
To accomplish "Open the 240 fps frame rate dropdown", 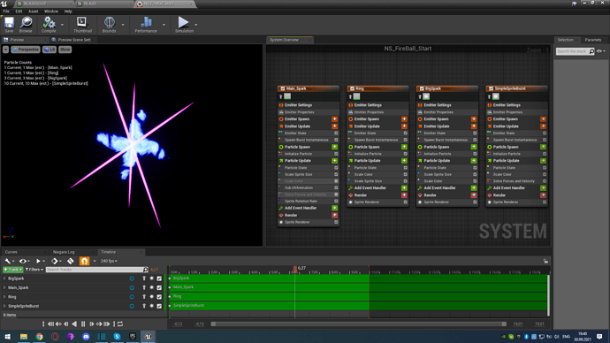I will click(x=109, y=261).
